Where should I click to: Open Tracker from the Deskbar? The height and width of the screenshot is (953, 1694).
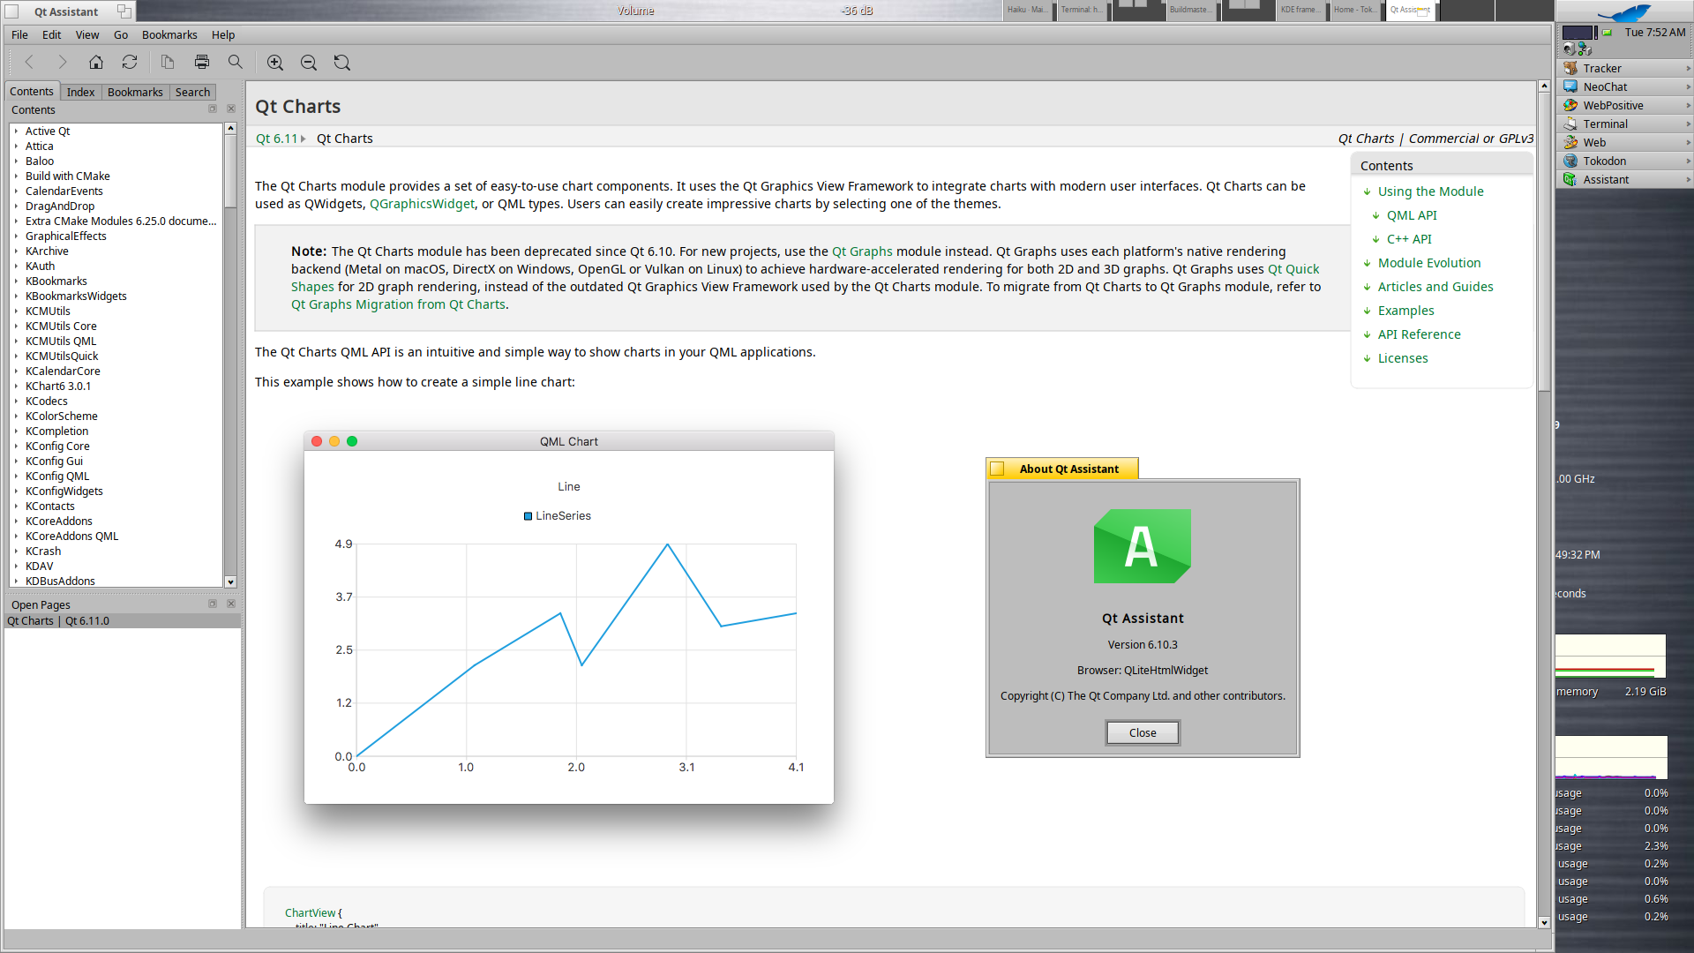tap(1625, 68)
